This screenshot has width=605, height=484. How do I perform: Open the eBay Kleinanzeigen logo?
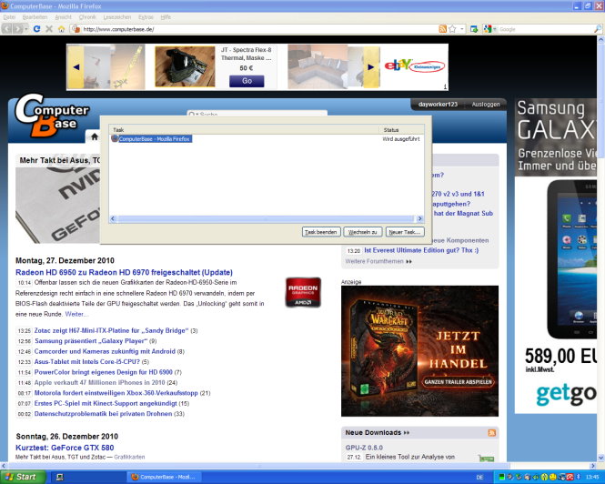click(x=415, y=66)
